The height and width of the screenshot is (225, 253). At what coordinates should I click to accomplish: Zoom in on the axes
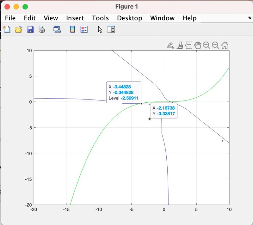207,45
